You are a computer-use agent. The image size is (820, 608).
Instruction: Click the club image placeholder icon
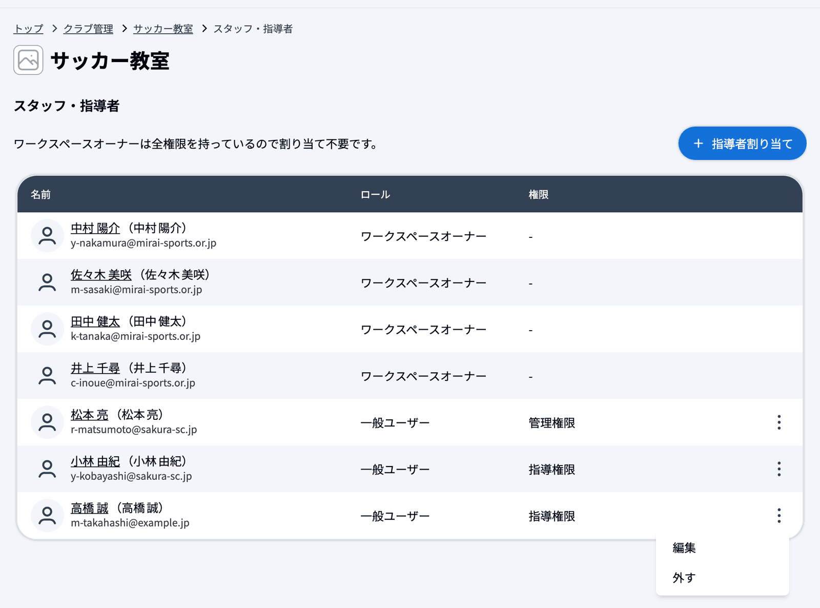pos(28,60)
